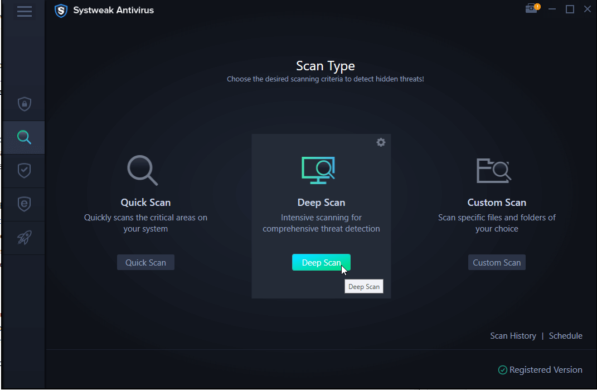
Task: Click the green Registered Version checkmark
Action: point(502,369)
